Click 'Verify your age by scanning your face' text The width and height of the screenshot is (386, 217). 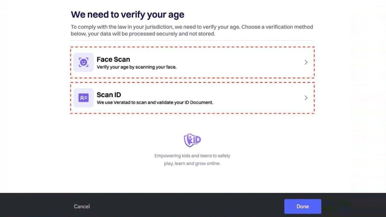point(137,67)
